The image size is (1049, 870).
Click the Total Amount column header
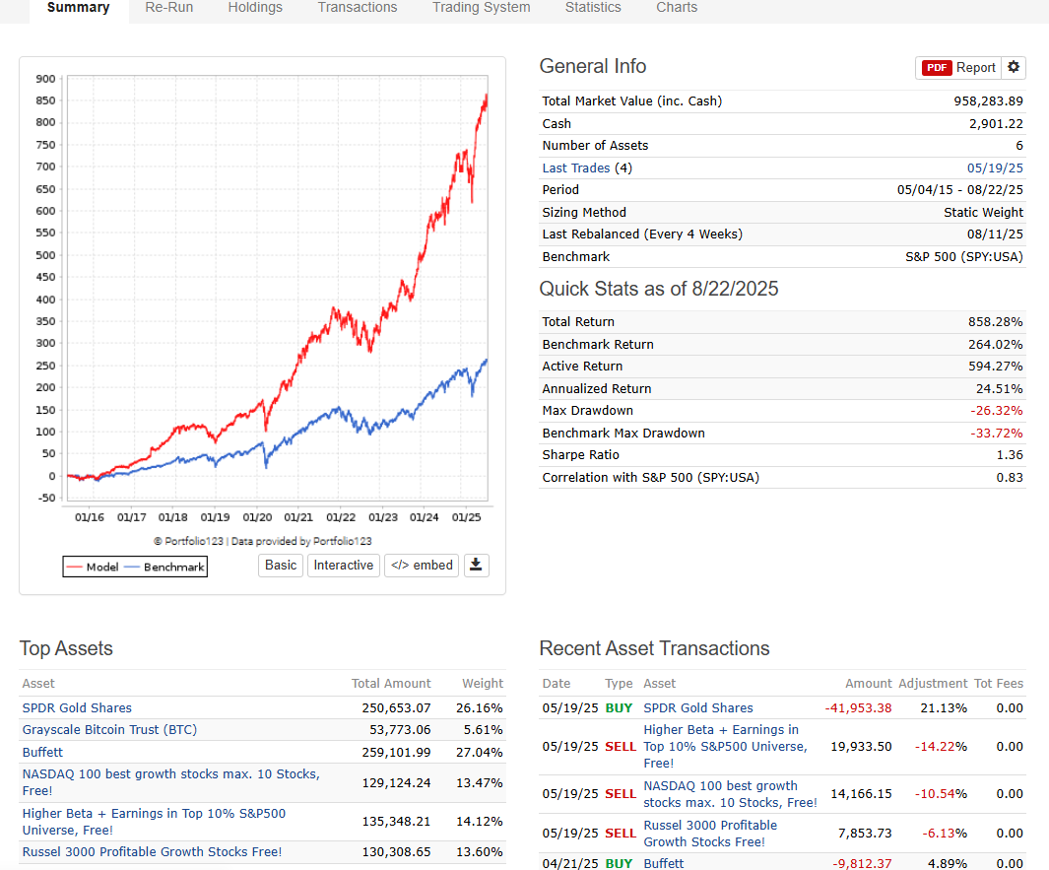[x=391, y=683]
